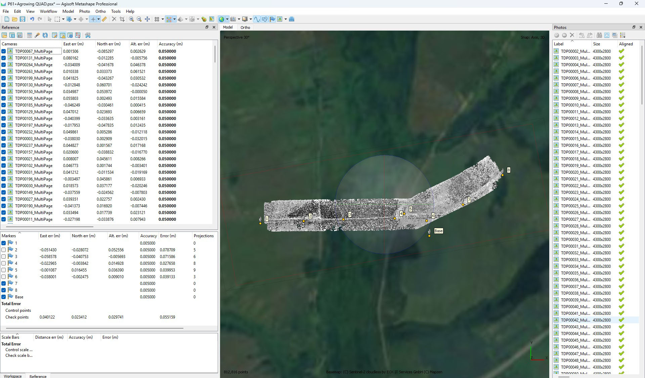Click the Crop selection icon

tap(122, 19)
